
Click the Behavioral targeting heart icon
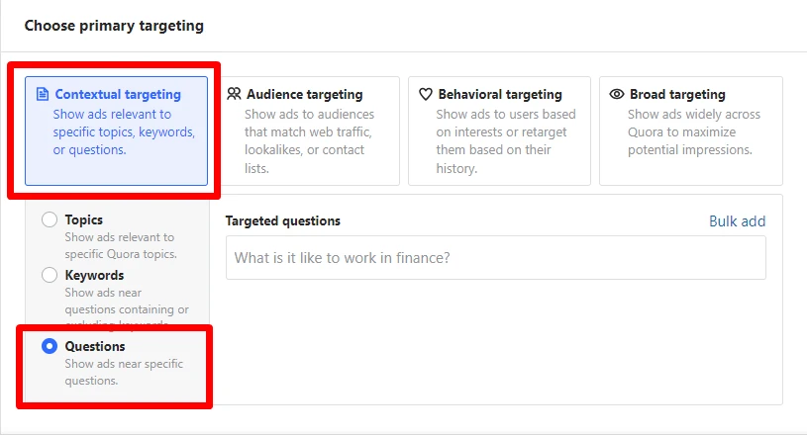[425, 94]
